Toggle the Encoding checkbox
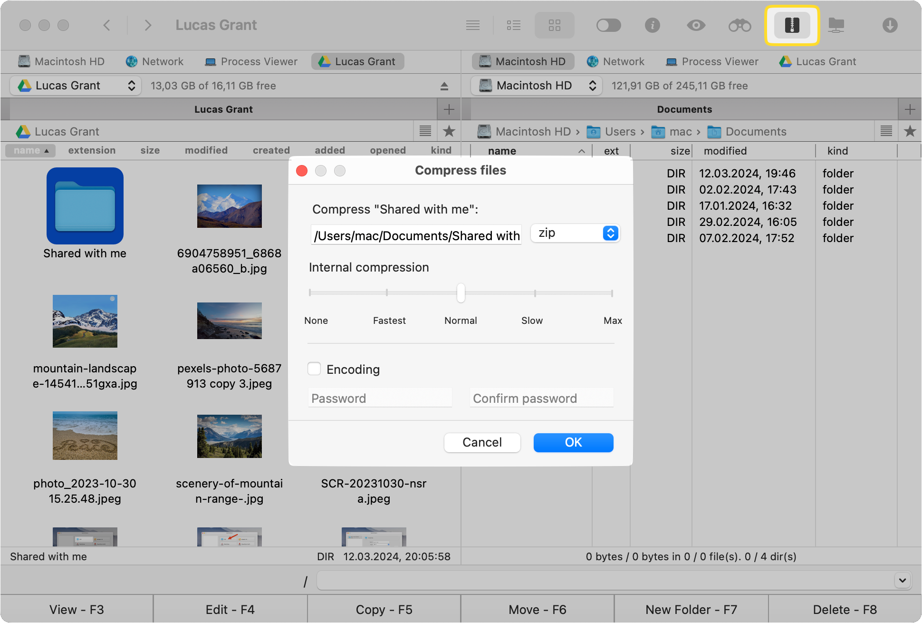The height and width of the screenshot is (623, 922). click(x=313, y=369)
